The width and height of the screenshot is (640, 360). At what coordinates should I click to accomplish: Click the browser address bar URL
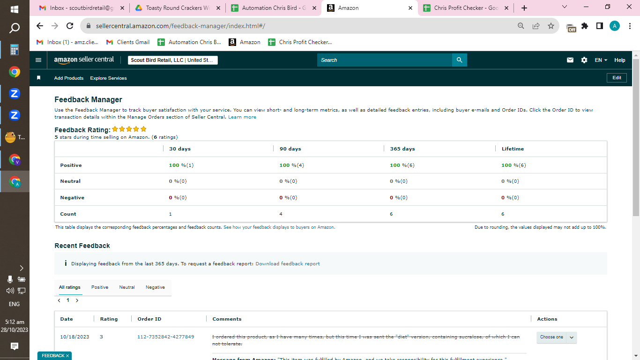(x=180, y=26)
